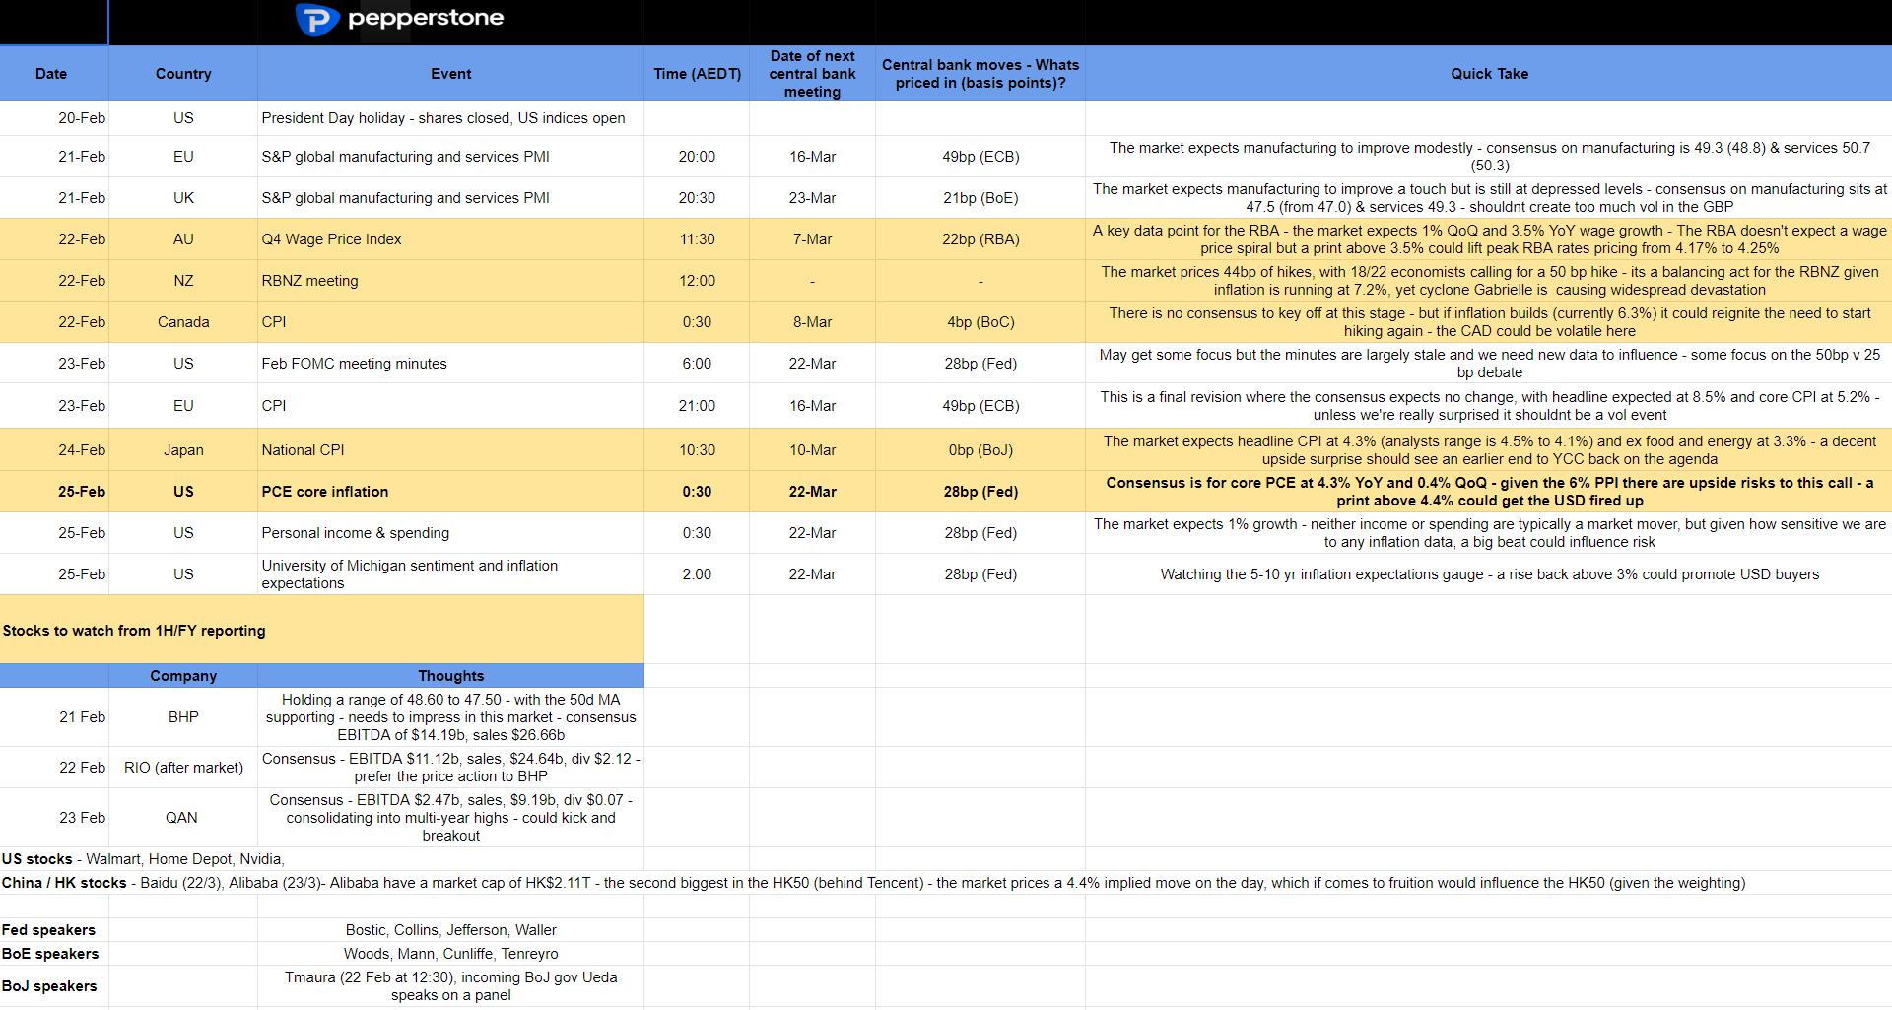Select the Country column header
Viewport: 1892px width, 1010px height.
click(183, 73)
